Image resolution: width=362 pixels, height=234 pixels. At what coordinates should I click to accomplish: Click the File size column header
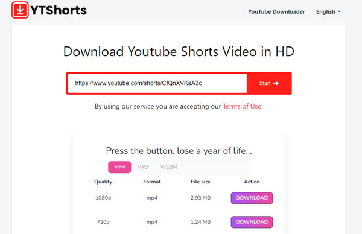[201, 182]
